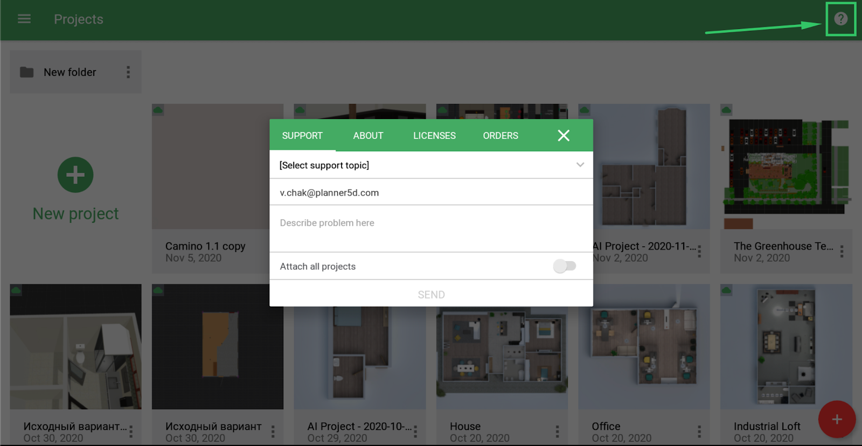Click the House project name
The image size is (862, 446).
(465, 426)
